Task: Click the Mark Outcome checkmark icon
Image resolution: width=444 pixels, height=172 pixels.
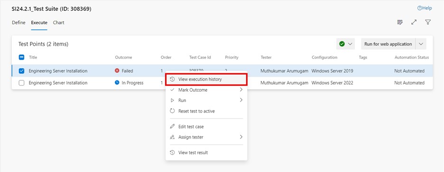Action: click(172, 90)
